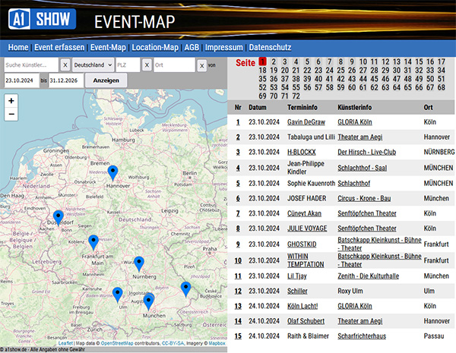Image resolution: width=456 pixels, height=353 pixels.
Task: Open the Deutschland country dropdown
Action: click(93, 65)
